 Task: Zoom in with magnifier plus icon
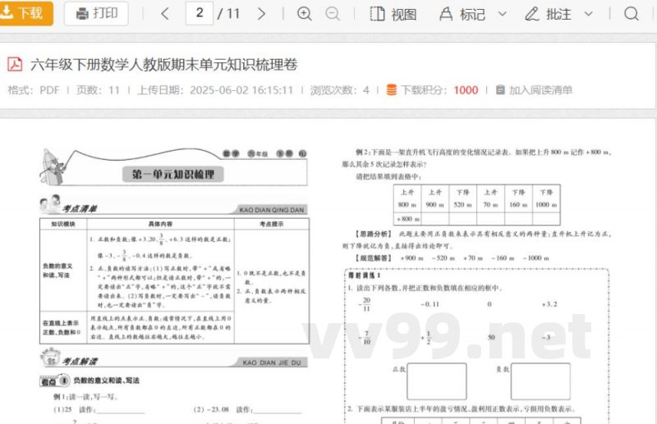coord(304,14)
